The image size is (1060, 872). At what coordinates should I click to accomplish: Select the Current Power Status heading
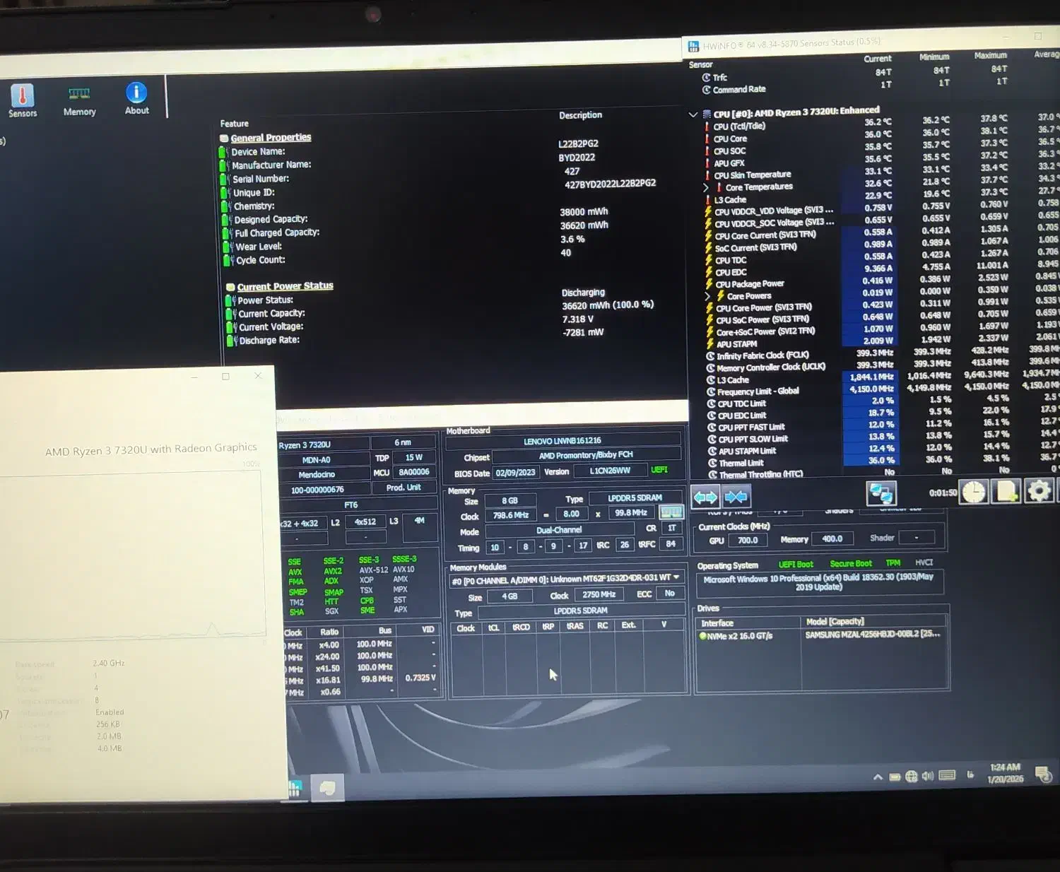coord(285,286)
